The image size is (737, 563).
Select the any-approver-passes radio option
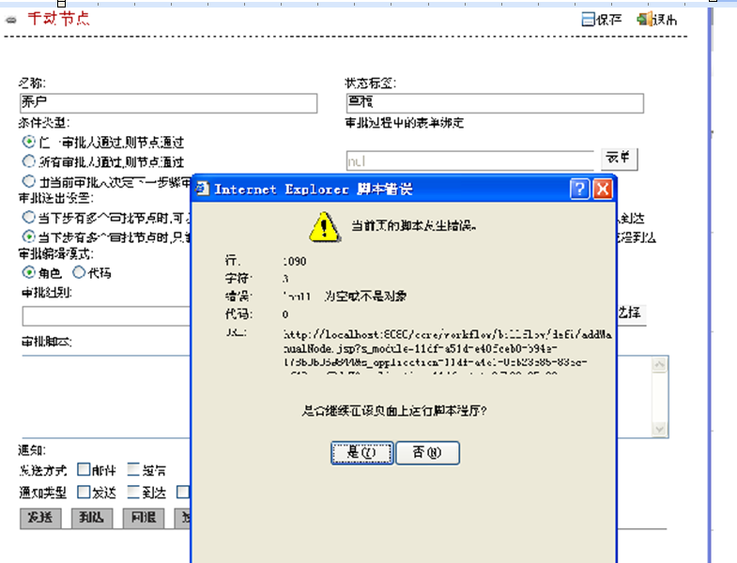point(29,142)
